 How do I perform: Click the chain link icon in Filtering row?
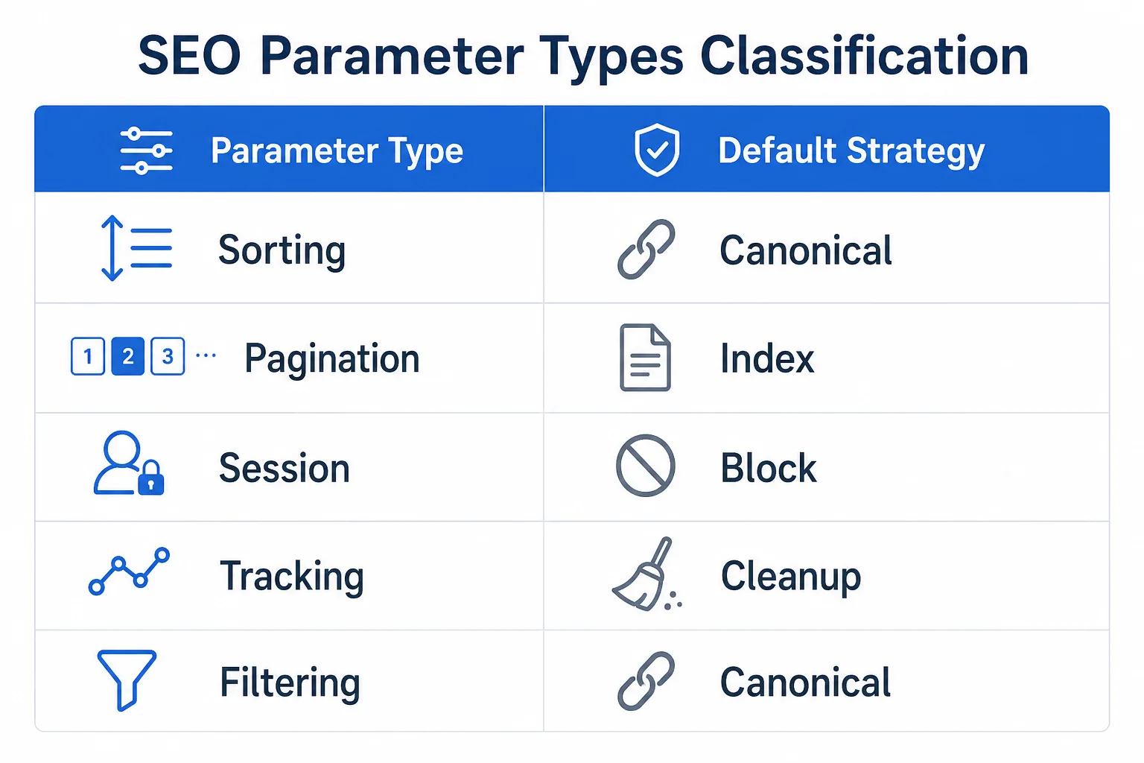pyautogui.click(x=646, y=681)
